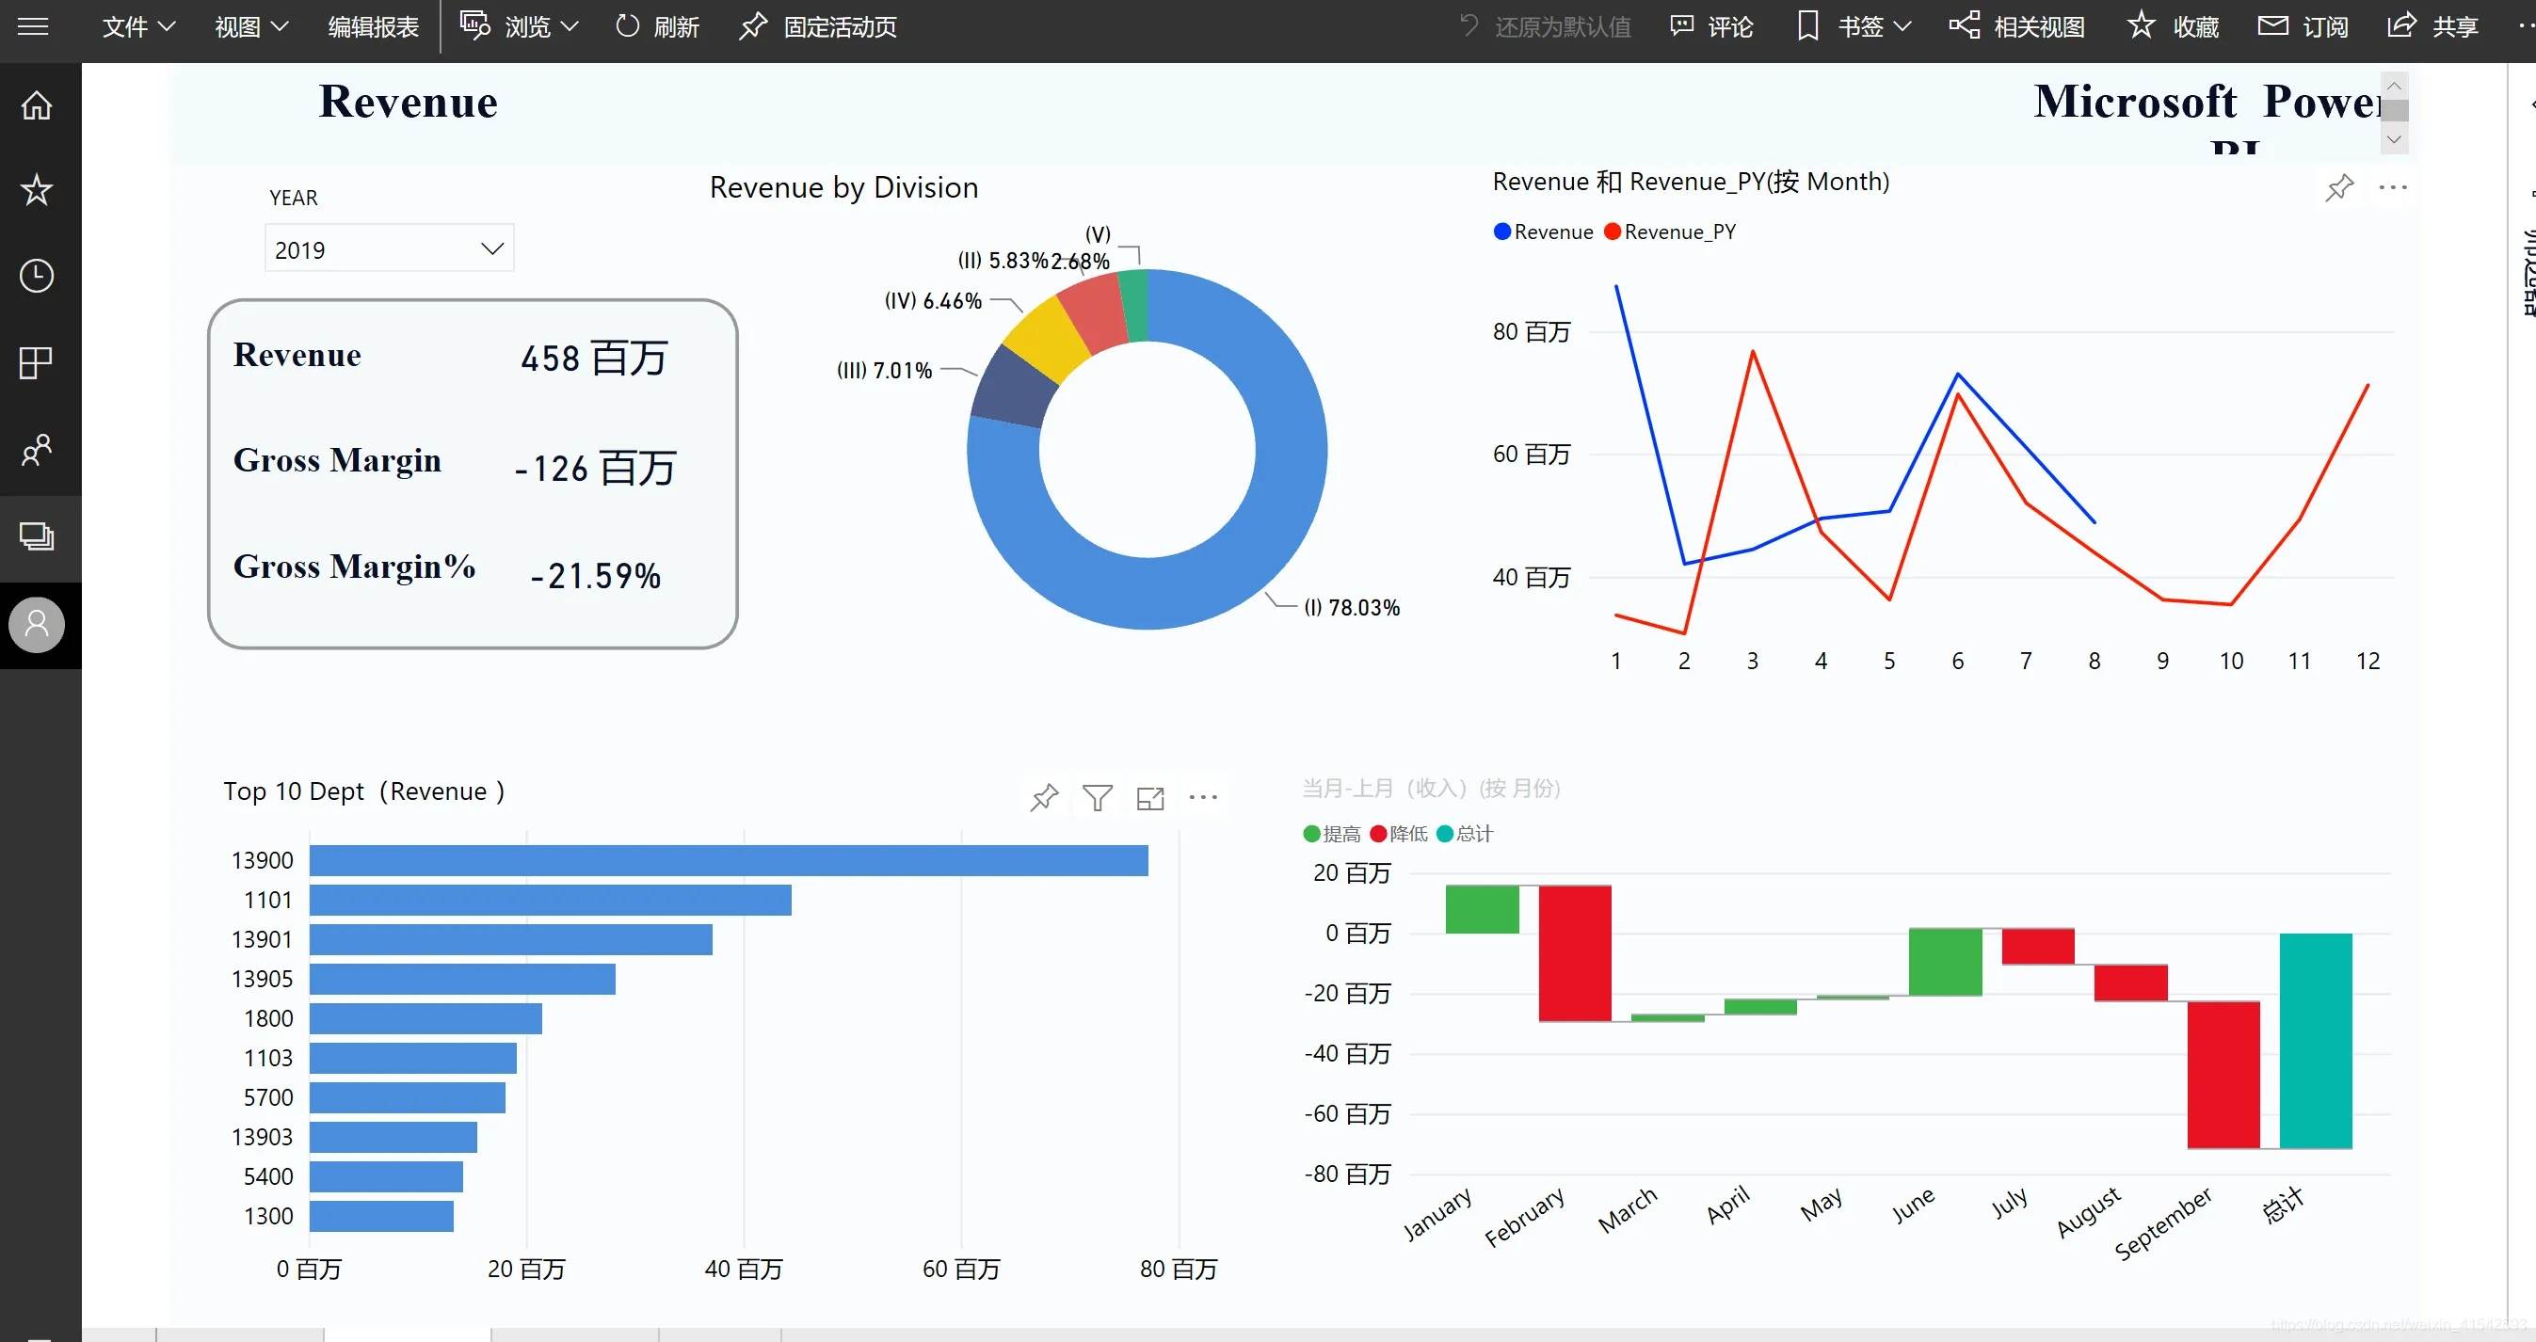The image size is (2536, 1342).
Task: Open the 浏览 dropdown
Action: (519, 26)
